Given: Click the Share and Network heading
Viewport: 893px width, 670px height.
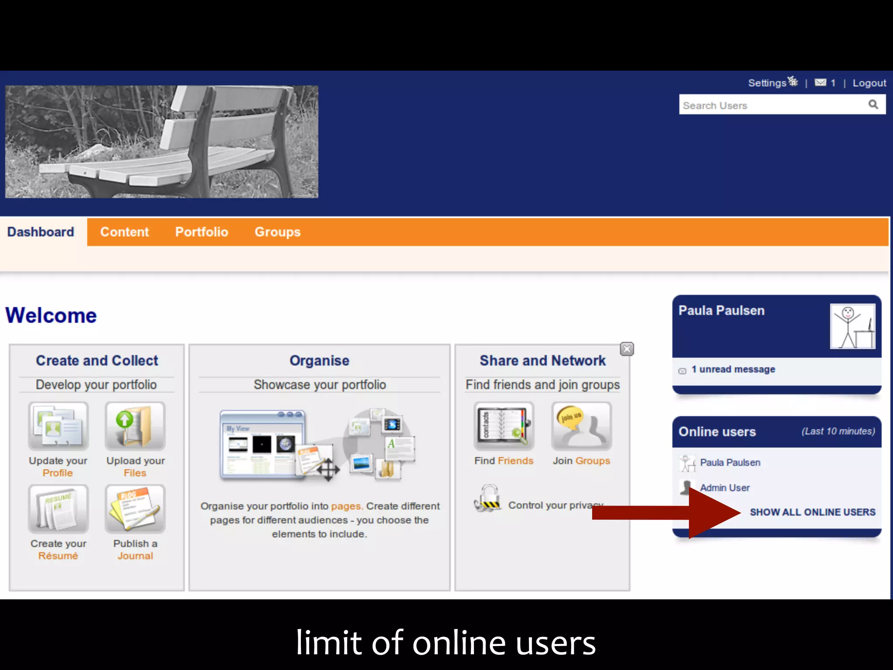Looking at the screenshot, I should tap(542, 361).
